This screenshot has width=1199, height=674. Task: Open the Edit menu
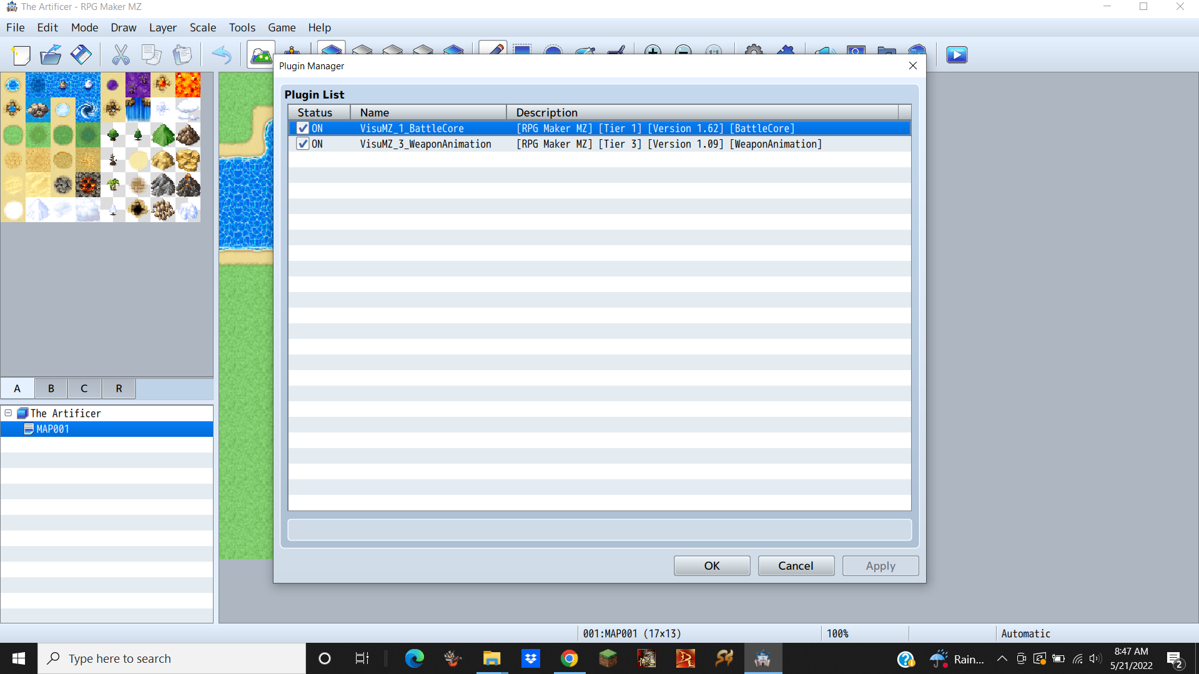click(x=47, y=27)
